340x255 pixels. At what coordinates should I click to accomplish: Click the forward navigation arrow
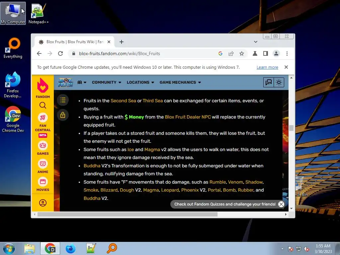tap(50, 53)
